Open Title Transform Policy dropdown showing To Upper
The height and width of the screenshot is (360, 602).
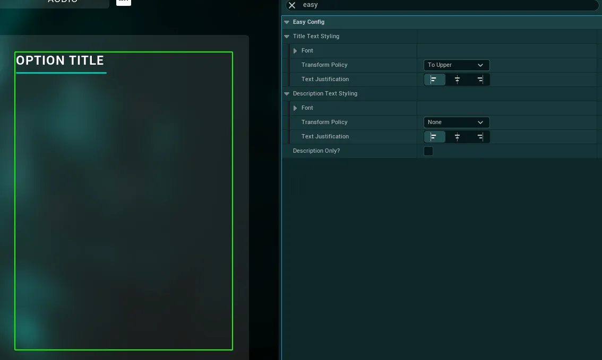457,65
